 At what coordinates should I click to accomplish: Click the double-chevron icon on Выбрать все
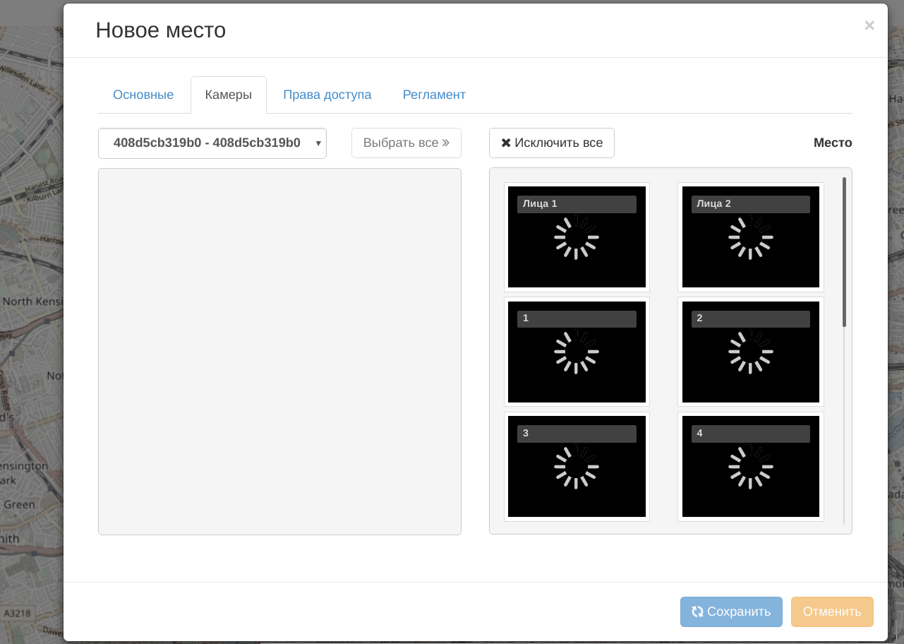446,143
